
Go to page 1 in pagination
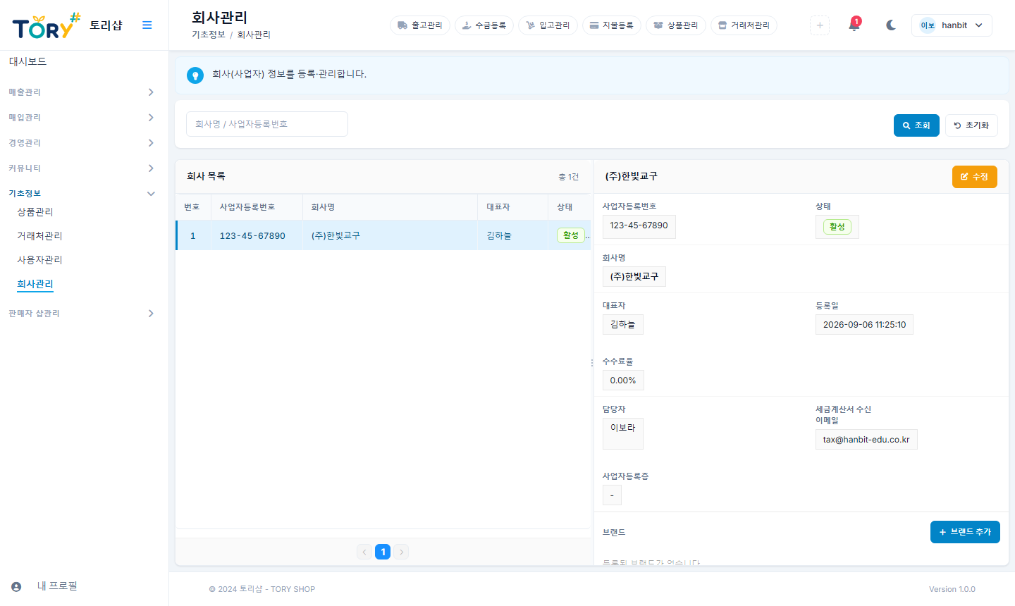(x=383, y=552)
